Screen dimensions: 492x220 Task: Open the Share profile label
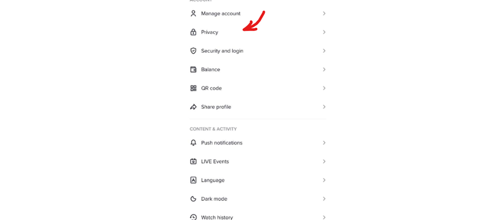point(216,107)
